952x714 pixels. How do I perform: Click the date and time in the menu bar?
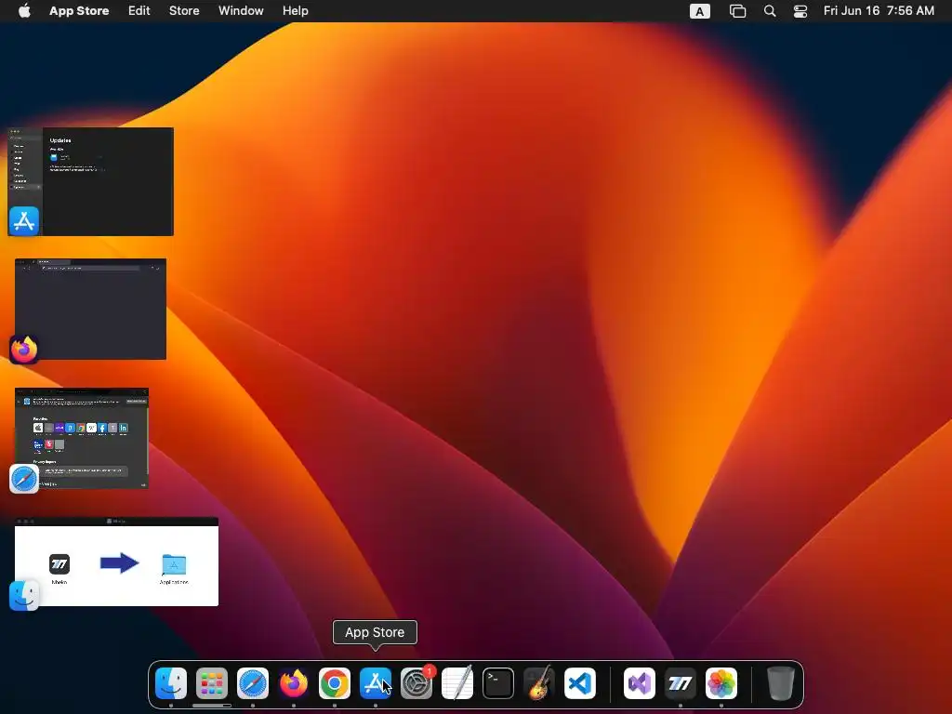click(879, 10)
